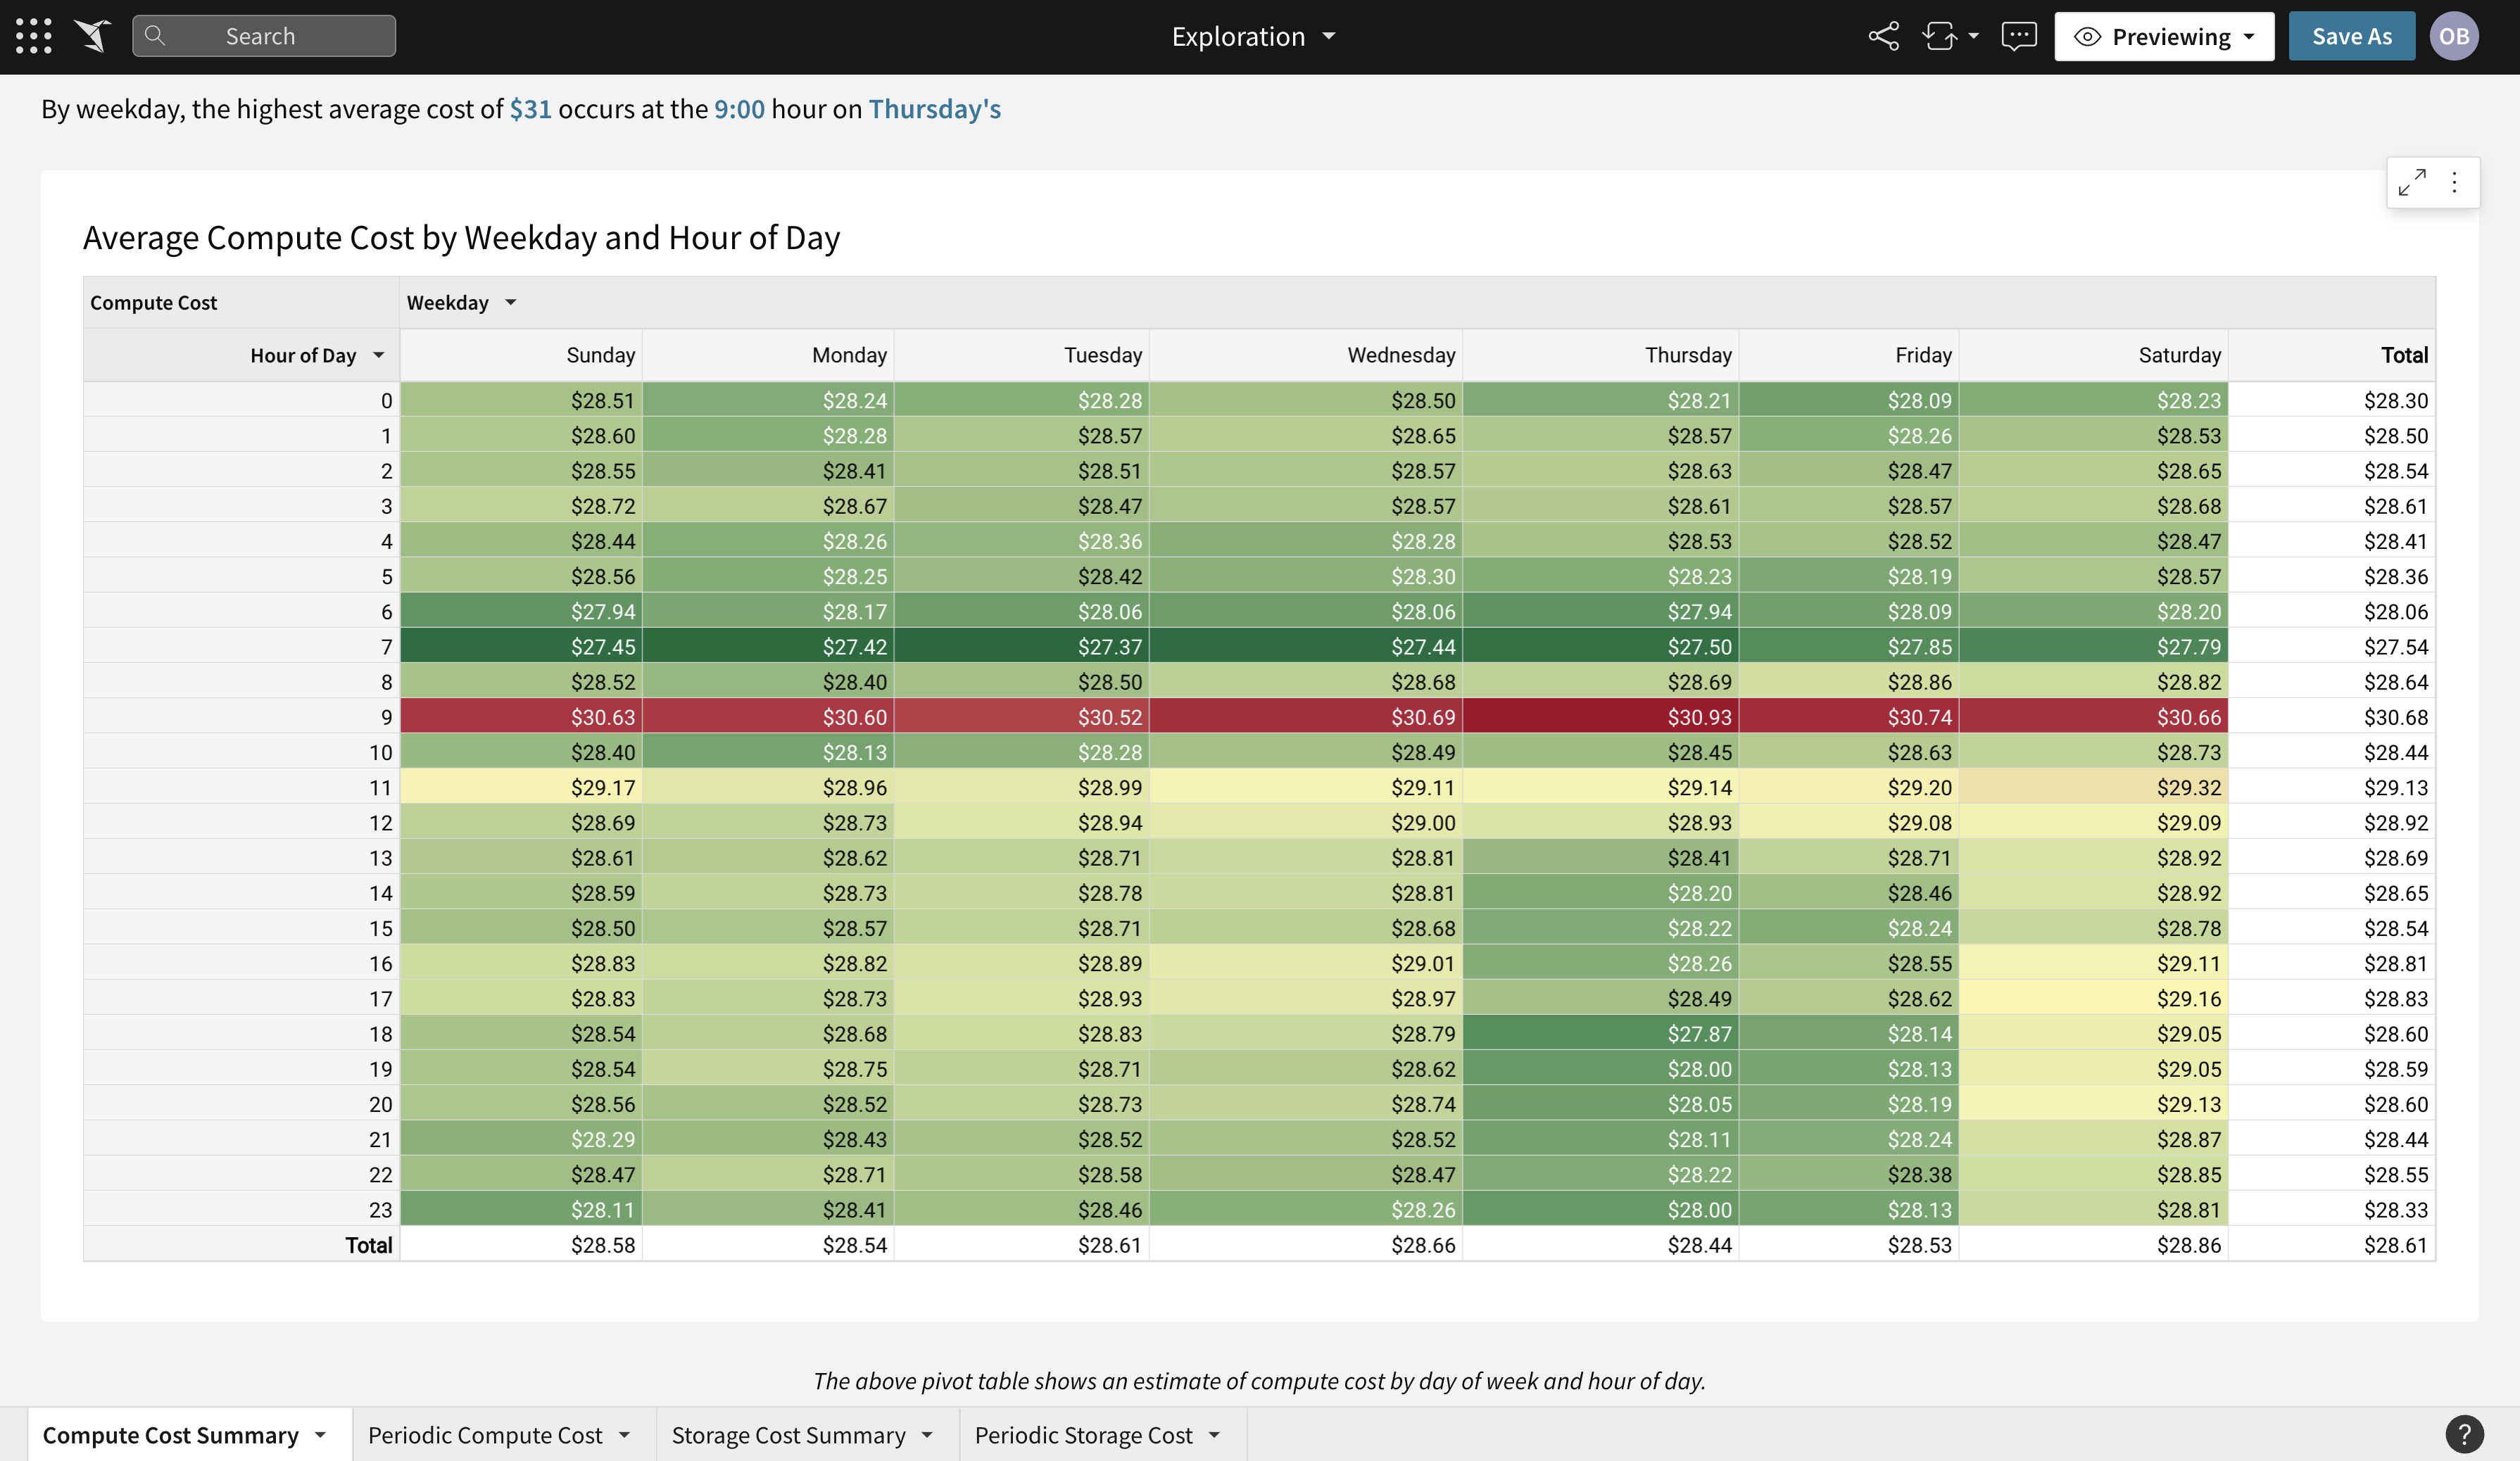This screenshot has width=2520, height=1461.
Task: Open the Periodic Storage Cost tab
Action: coord(1083,1435)
